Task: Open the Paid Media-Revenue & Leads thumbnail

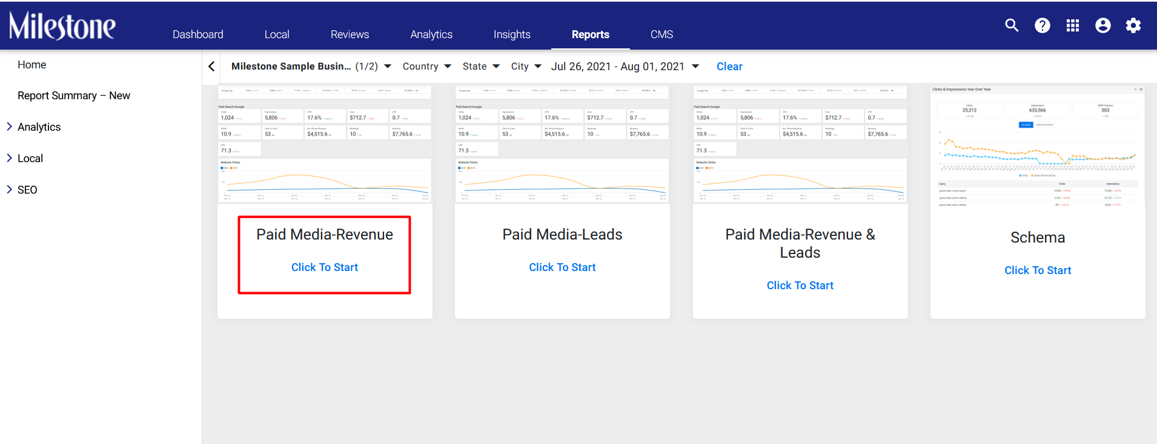Action: coord(800,144)
